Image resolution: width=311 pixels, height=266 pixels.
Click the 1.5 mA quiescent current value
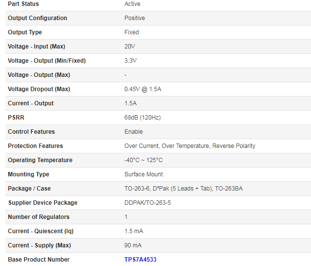point(134,231)
